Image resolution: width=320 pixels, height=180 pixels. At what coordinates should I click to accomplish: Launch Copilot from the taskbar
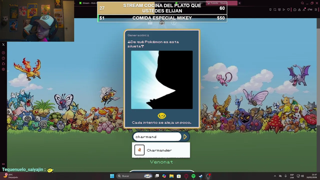[164, 176]
